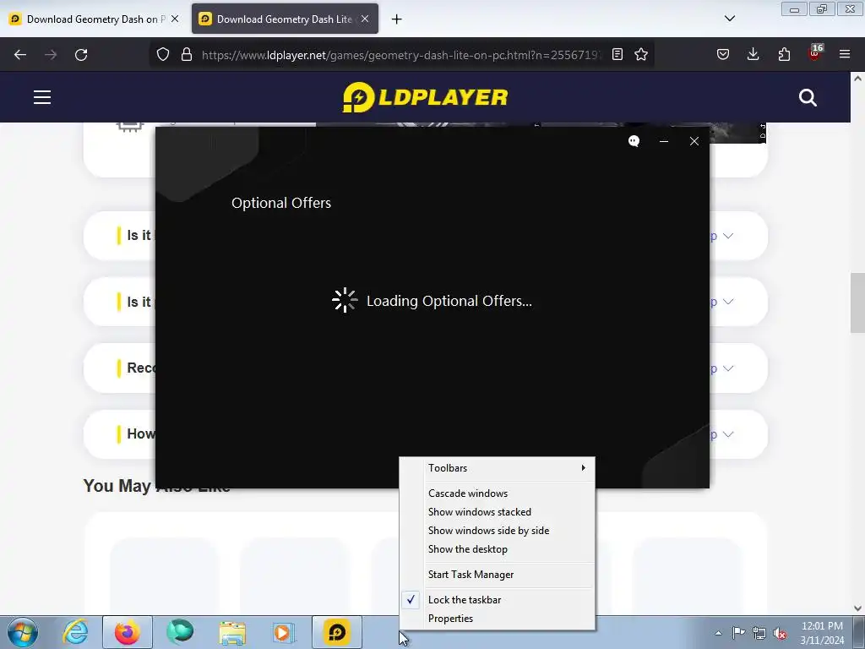Expand the 'How' FAQ row chevron

coord(728,434)
